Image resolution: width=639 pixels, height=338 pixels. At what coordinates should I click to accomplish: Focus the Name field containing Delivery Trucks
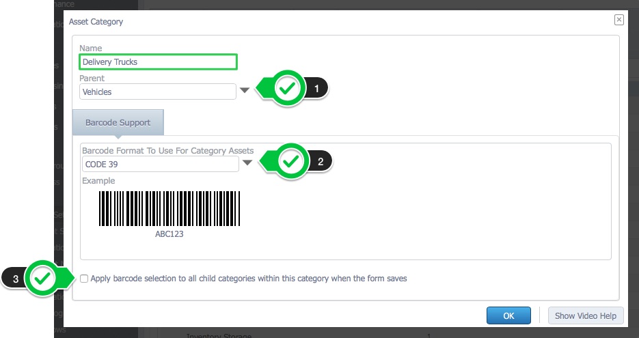[158, 62]
